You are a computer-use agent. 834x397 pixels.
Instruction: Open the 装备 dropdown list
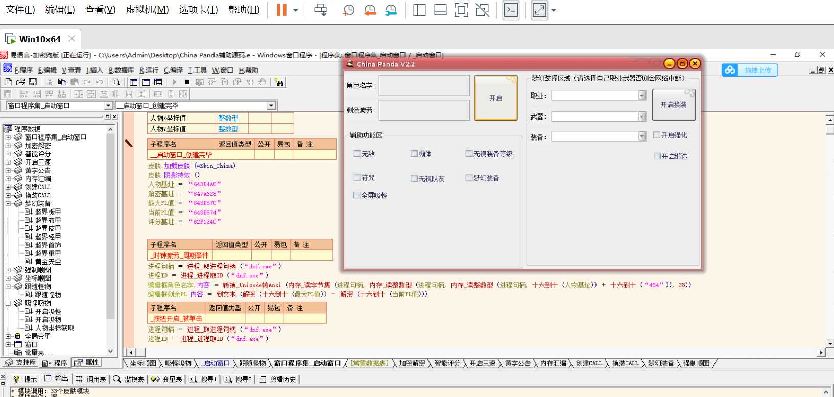click(x=642, y=136)
